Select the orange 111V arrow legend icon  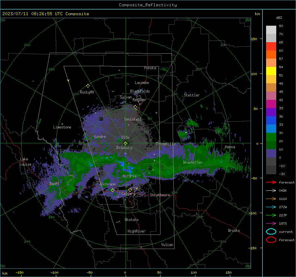click(x=271, y=199)
